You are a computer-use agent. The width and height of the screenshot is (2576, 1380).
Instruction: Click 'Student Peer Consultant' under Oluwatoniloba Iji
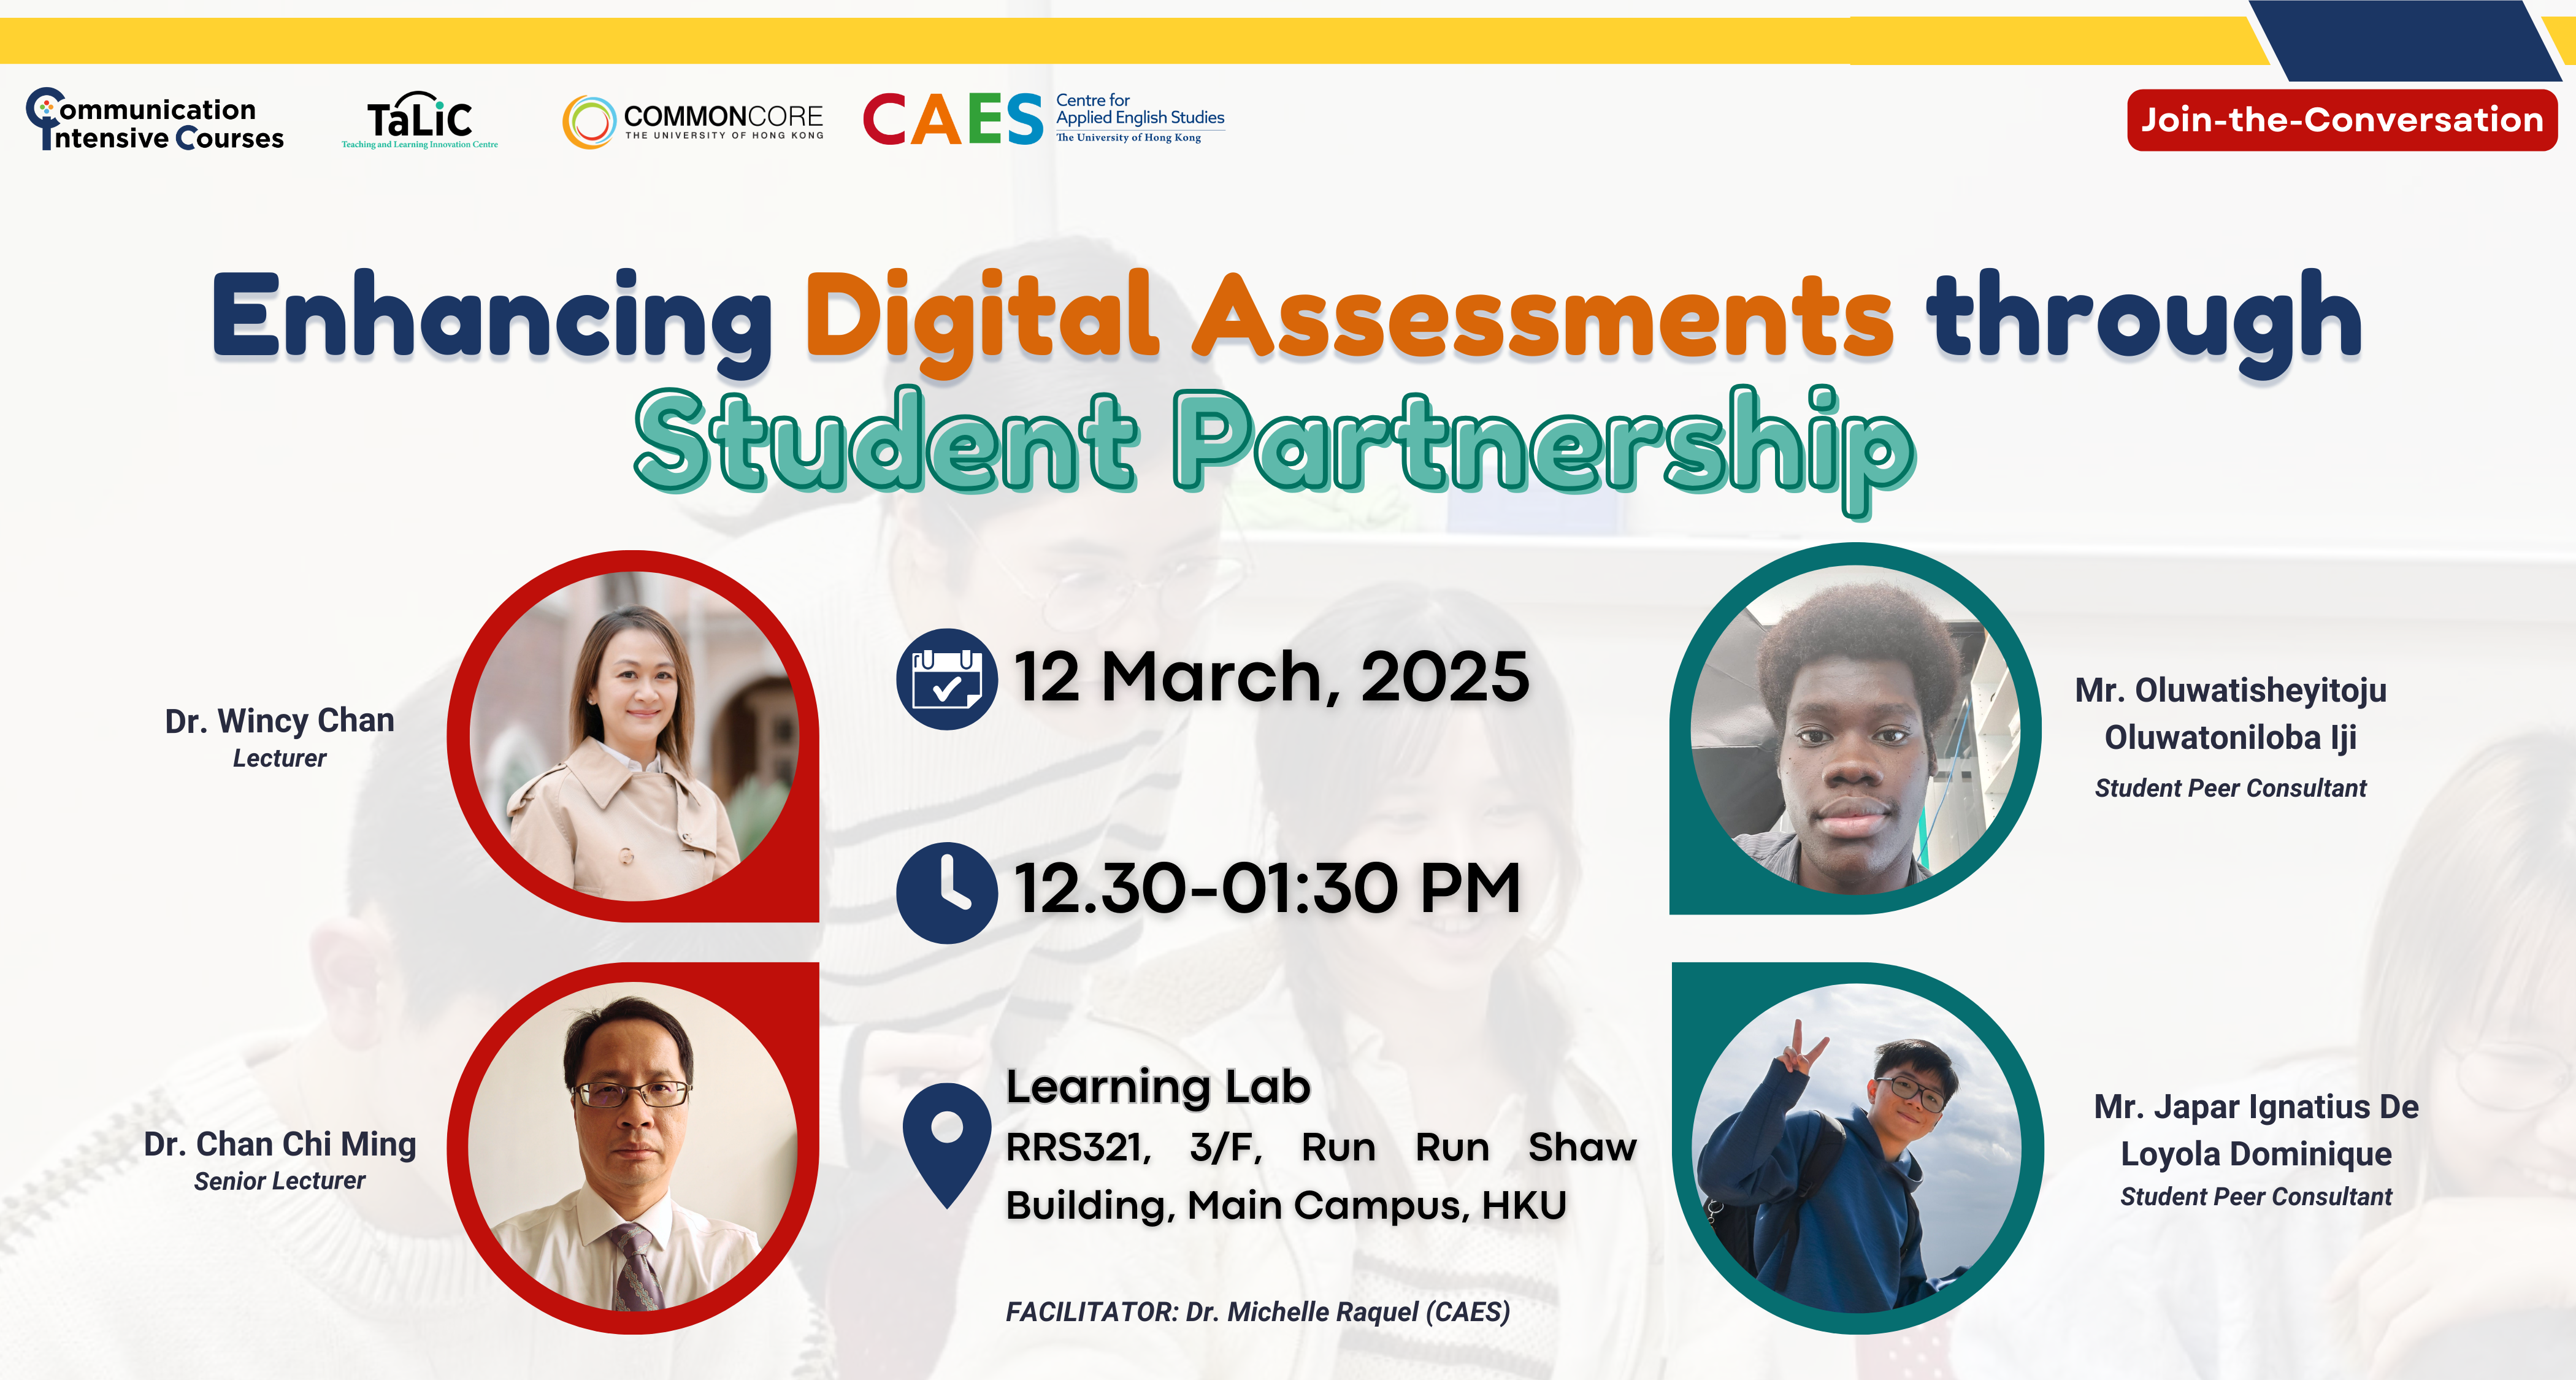2231,789
